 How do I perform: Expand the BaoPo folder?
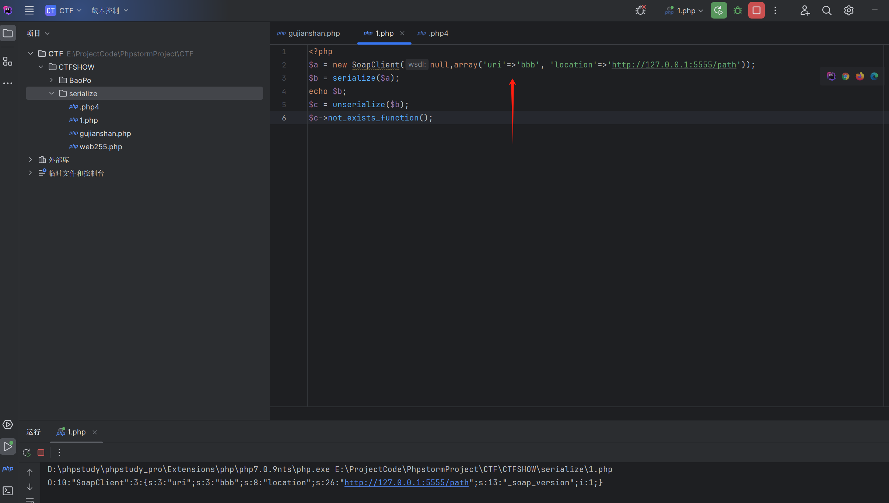tap(52, 80)
